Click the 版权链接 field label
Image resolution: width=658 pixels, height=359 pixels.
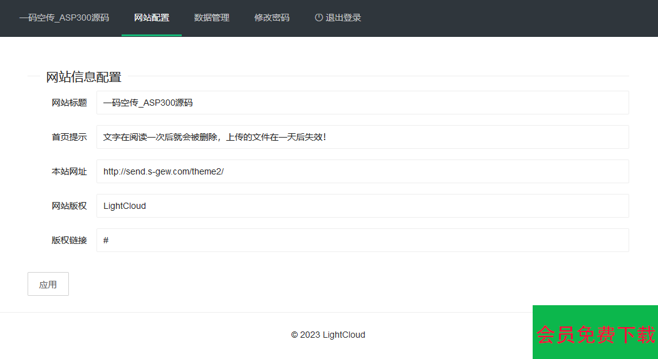69,240
